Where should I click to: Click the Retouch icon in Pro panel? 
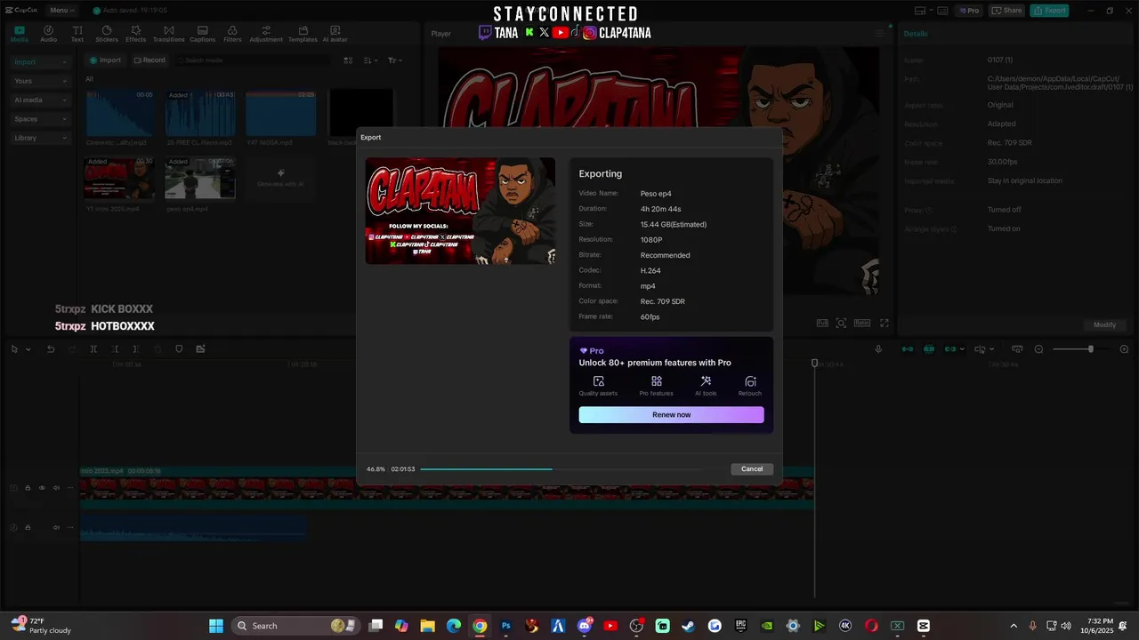pyautogui.click(x=750, y=386)
